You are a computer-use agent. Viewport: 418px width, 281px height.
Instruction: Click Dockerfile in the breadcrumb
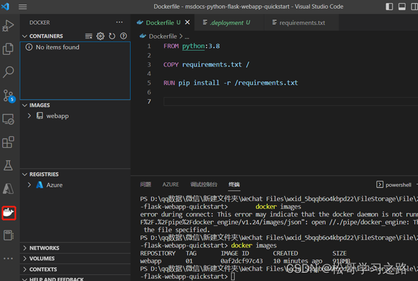[x=162, y=36]
